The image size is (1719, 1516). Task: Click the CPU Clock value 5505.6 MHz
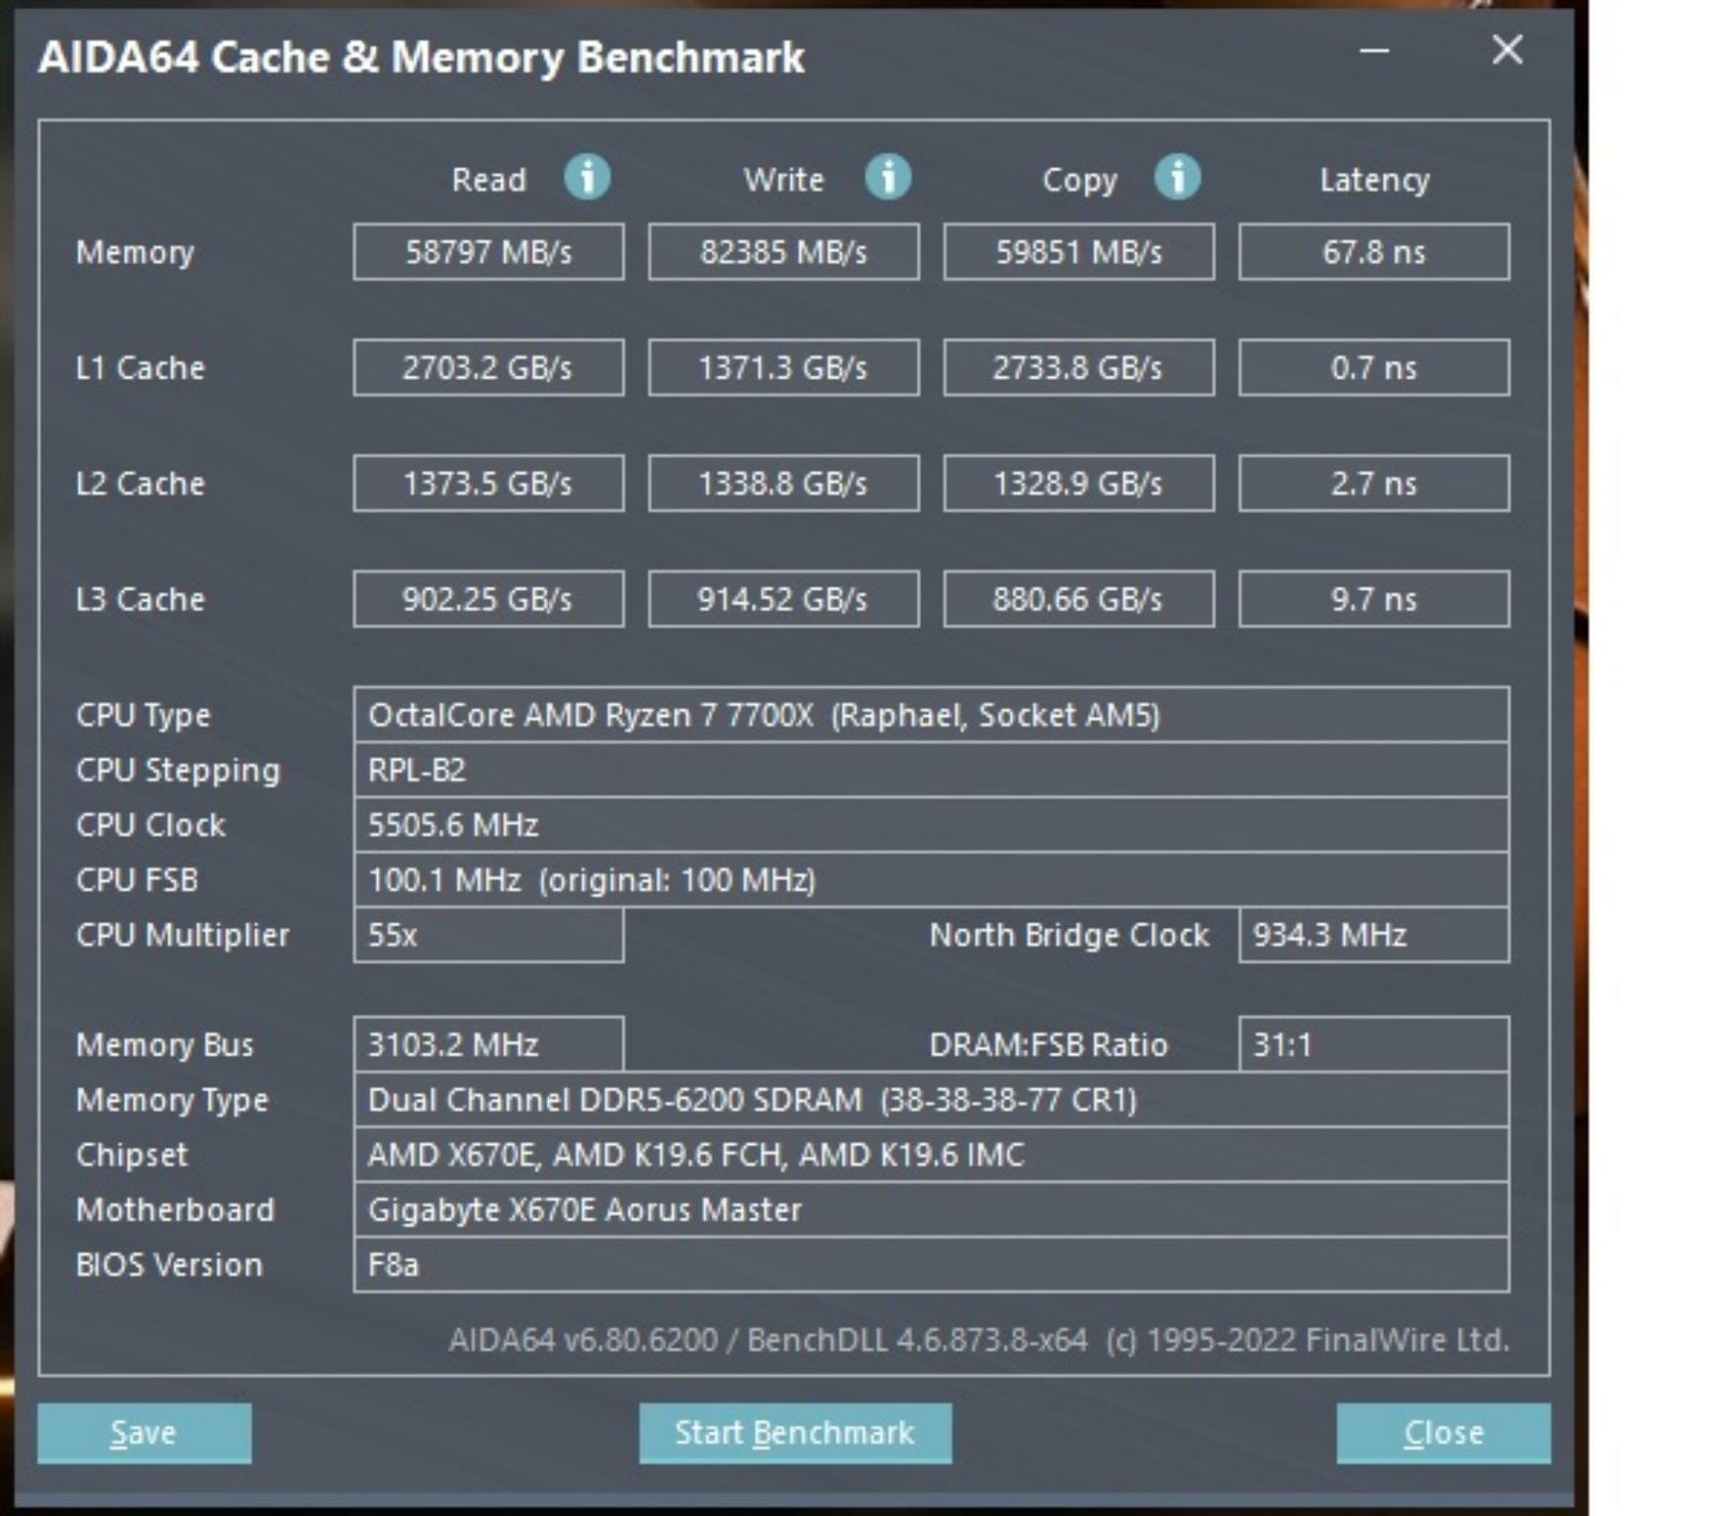931,825
